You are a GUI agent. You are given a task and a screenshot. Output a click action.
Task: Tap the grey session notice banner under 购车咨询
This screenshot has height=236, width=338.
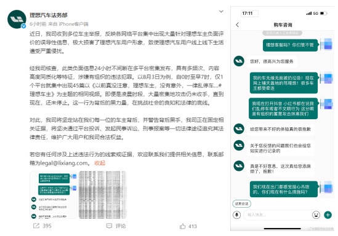pos(282,33)
